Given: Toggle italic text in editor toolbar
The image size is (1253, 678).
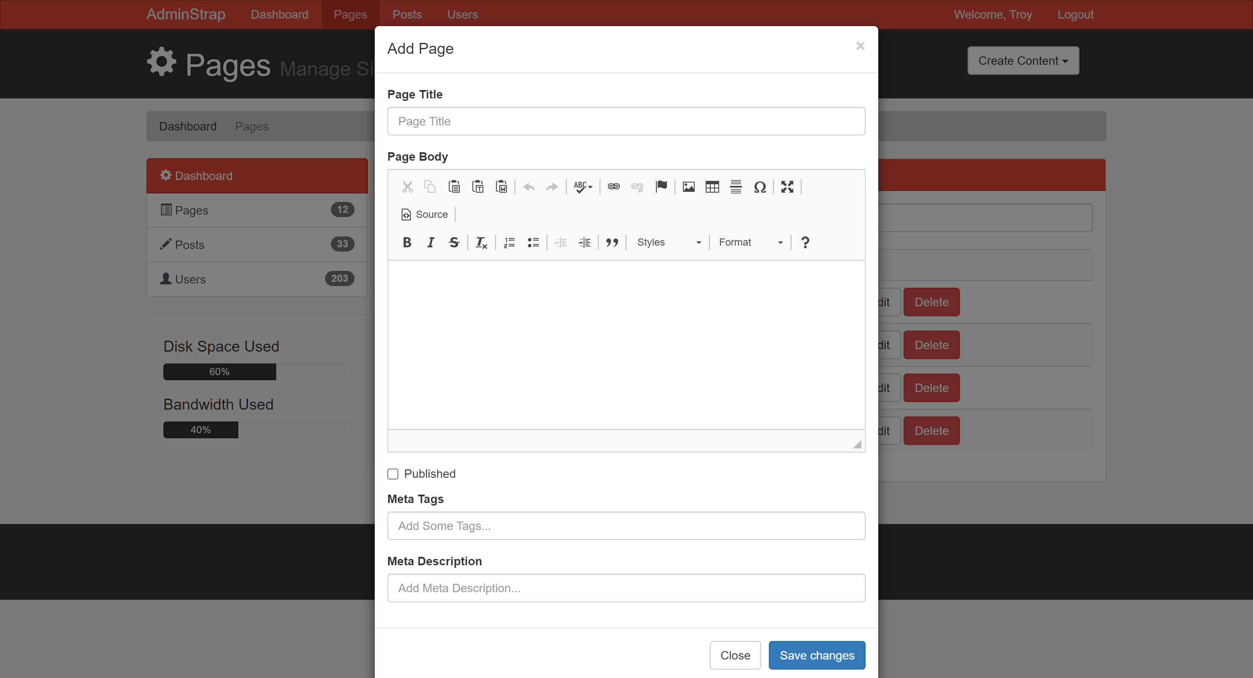Looking at the screenshot, I should click(430, 242).
